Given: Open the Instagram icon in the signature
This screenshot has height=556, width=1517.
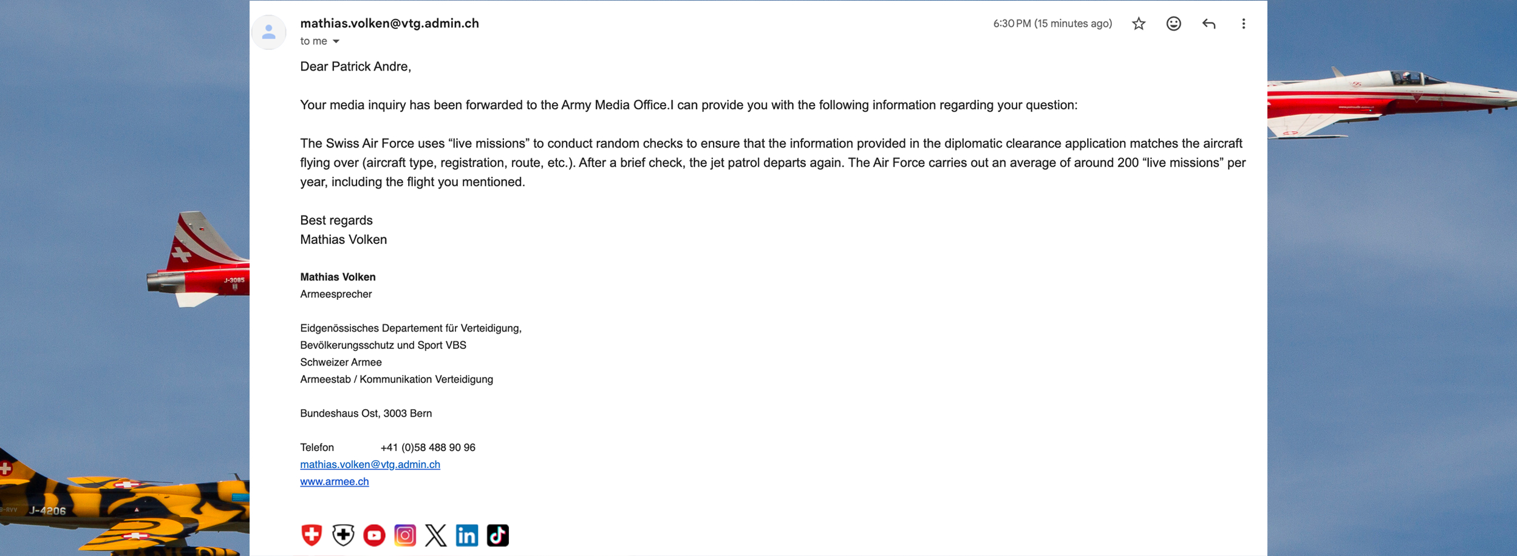Looking at the screenshot, I should coord(405,535).
